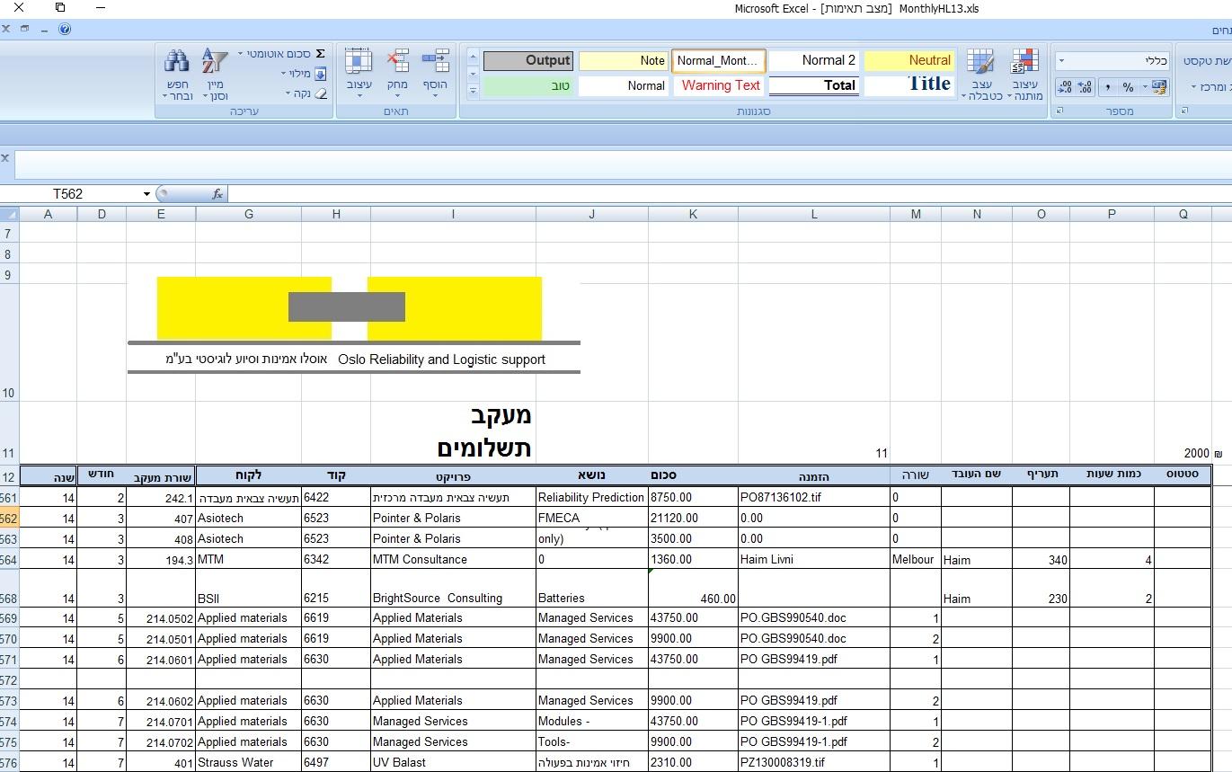Select column K header
Image resolution: width=1232 pixels, height=772 pixels.
coord(693,214)
